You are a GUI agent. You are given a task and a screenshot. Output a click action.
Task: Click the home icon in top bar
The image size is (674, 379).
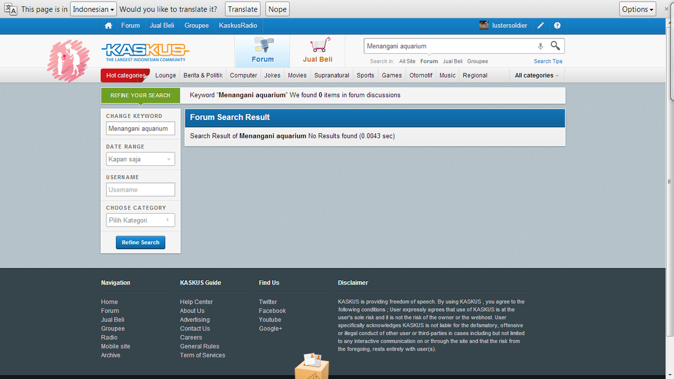(108, 25)
